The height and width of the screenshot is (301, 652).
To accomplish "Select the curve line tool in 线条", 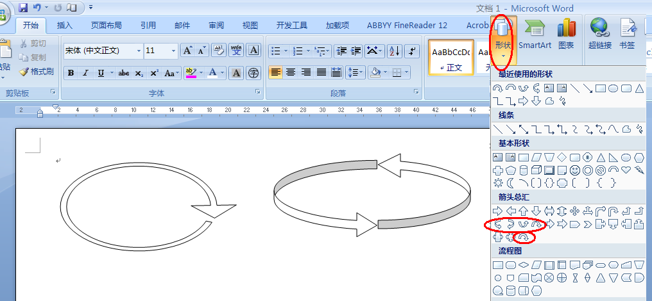I will coord(613,129).
